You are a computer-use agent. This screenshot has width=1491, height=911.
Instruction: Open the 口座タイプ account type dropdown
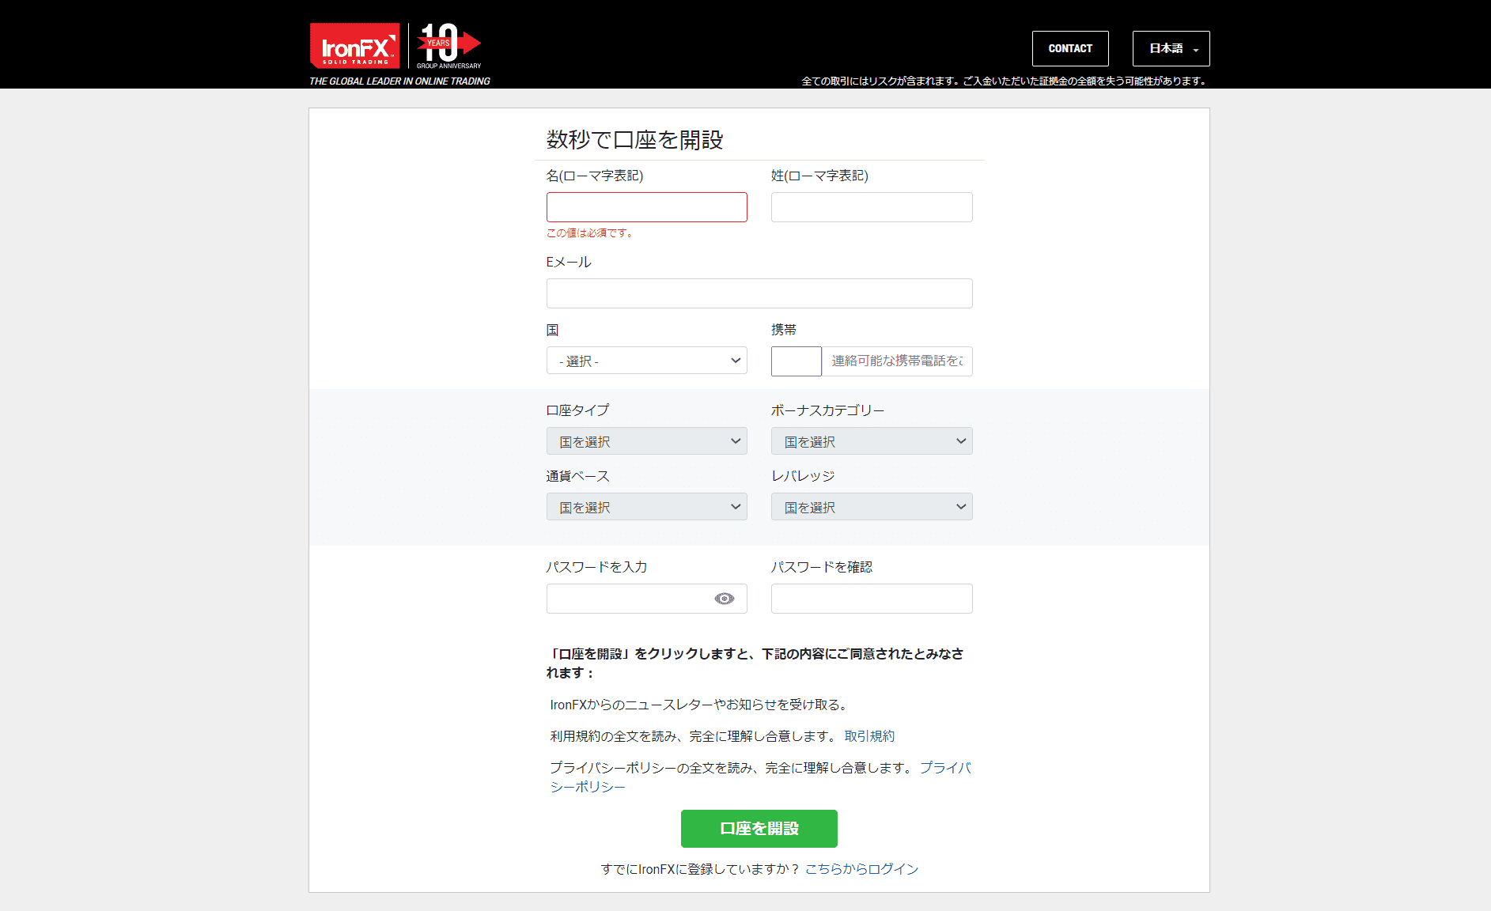646,440
